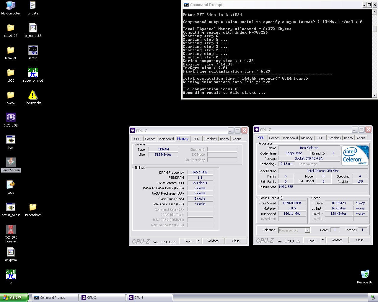Image resolution: width=378 pixels, height=302 pixels.
Task: Click Validate button in CPU window
Action: [337, 240]
